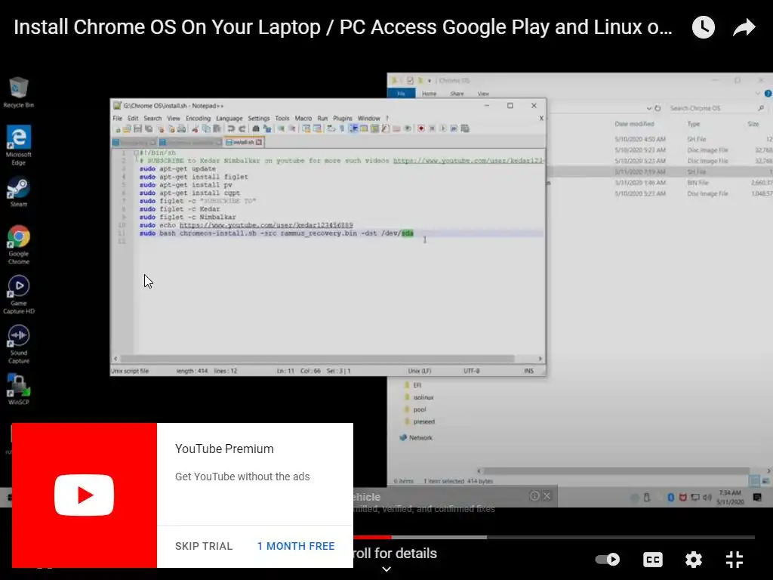Open the Watch later clock icon
The image size is (773, 580).
(x=703, y=27)
